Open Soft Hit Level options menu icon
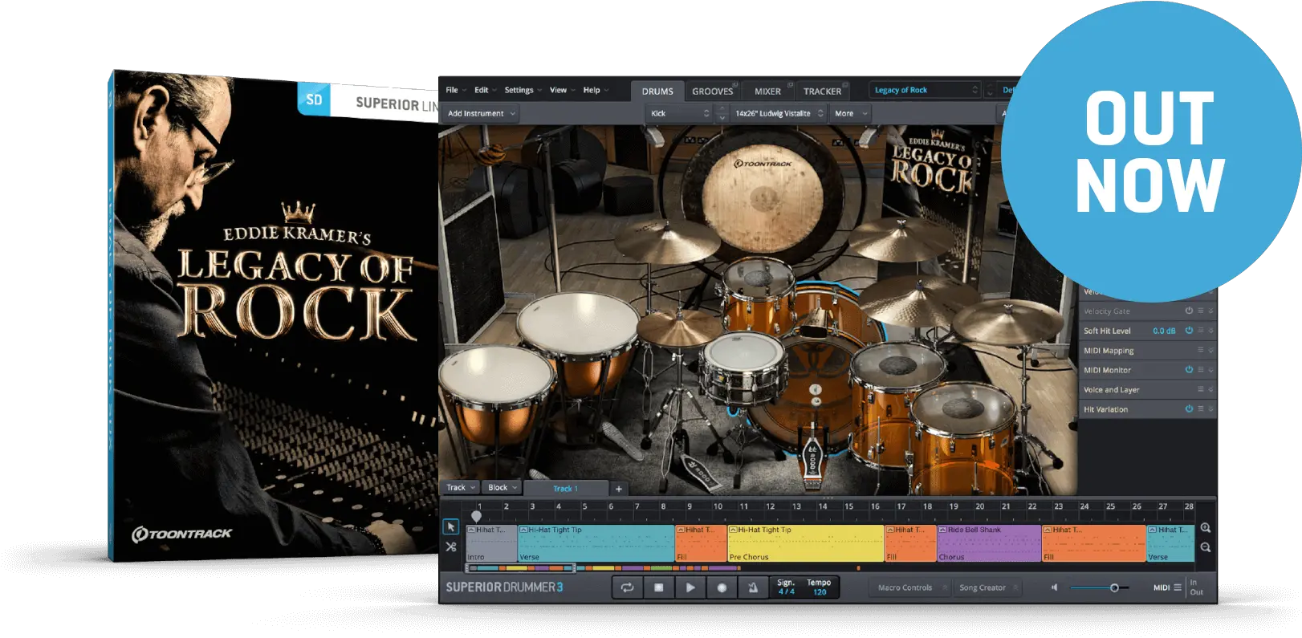1302x638 pixels. click(x=1201, y=331)
